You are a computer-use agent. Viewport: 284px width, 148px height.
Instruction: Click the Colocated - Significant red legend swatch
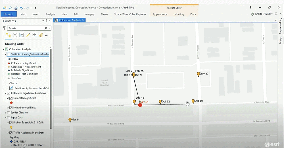point(9,63)
